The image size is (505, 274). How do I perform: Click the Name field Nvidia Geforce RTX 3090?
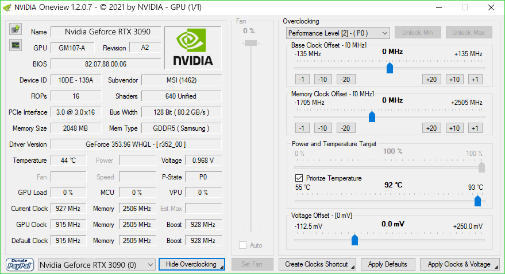pos(106,32)
